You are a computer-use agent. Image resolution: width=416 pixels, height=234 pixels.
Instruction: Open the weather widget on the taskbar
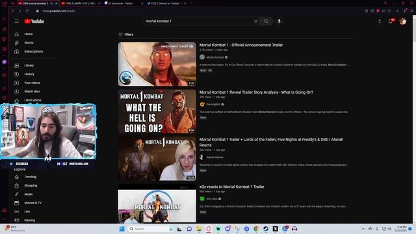pos(14,229)
